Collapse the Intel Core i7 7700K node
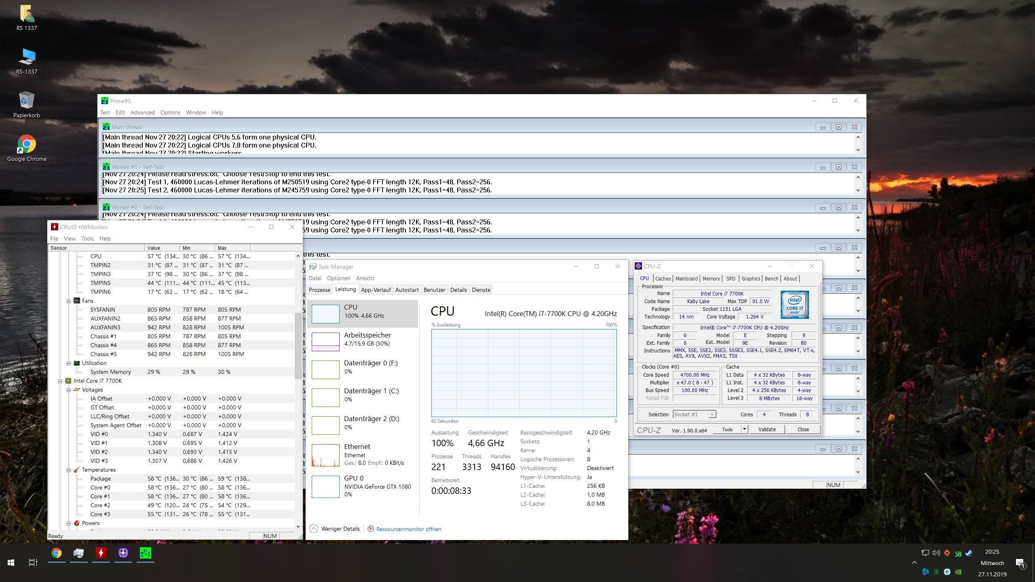This screenshot has width=1035, height=582. 60,381
